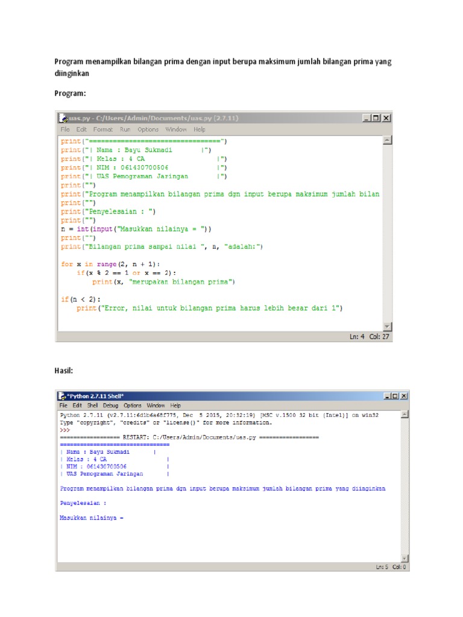Click scroll up arrow in Python Shell

pyautogui.click(x=405, y=415)
